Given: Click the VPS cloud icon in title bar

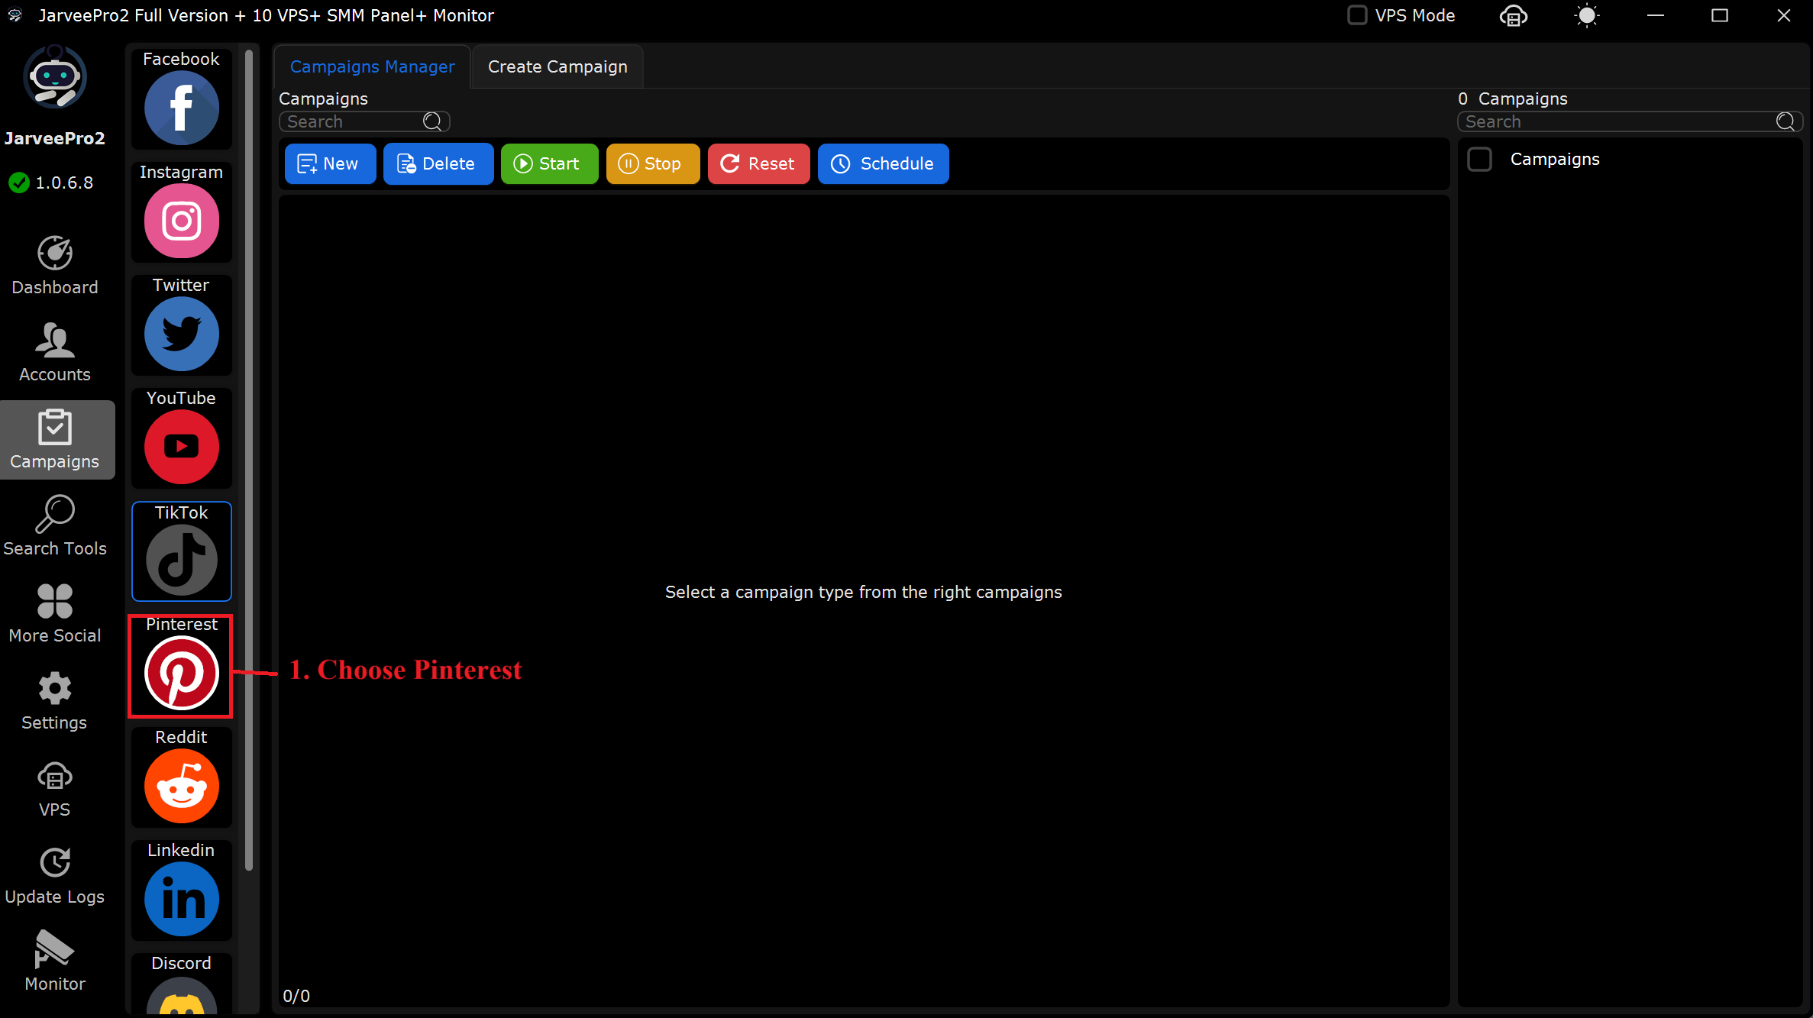Looking at the screenshot, I should click(1514, 15).
